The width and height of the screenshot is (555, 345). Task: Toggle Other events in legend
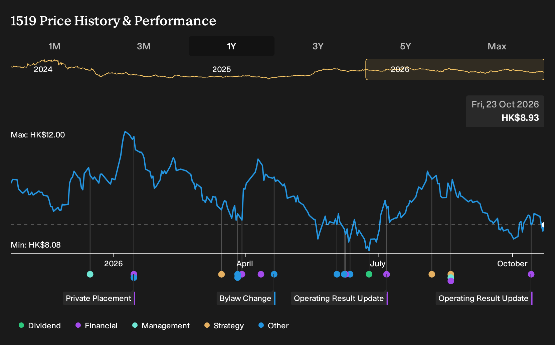pos(273,326)
